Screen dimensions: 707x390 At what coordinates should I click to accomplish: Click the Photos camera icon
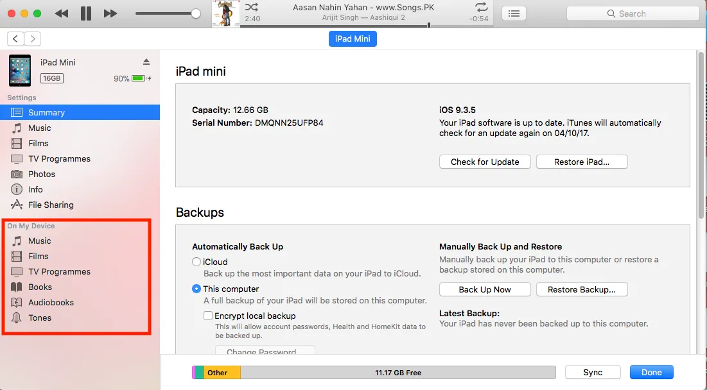pyautogui.click(x=17, y=174)
